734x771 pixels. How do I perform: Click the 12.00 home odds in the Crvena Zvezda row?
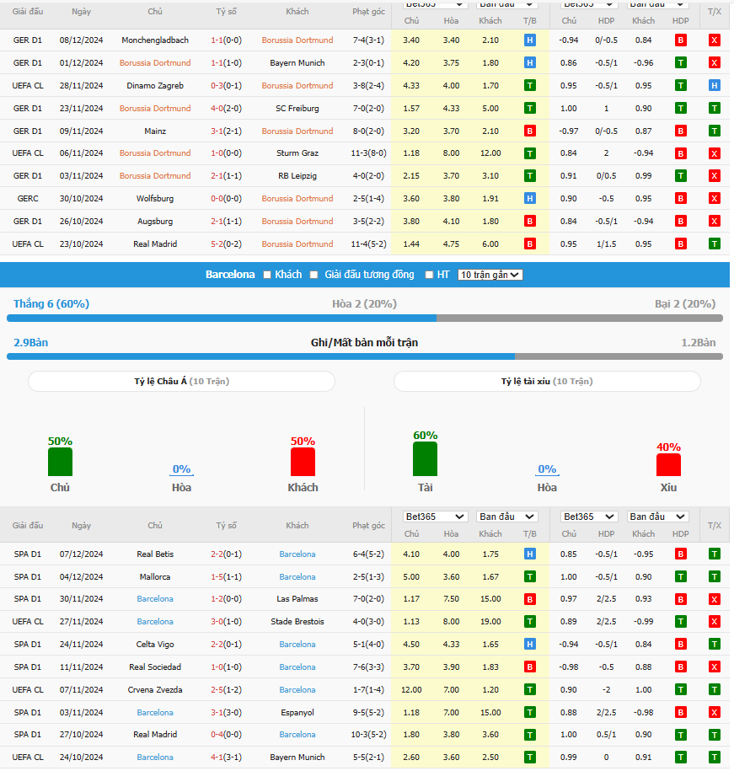[411, 690]
